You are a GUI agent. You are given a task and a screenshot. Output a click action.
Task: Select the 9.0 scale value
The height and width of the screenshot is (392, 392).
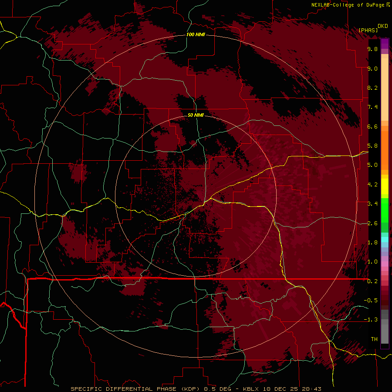click(372, 68)
